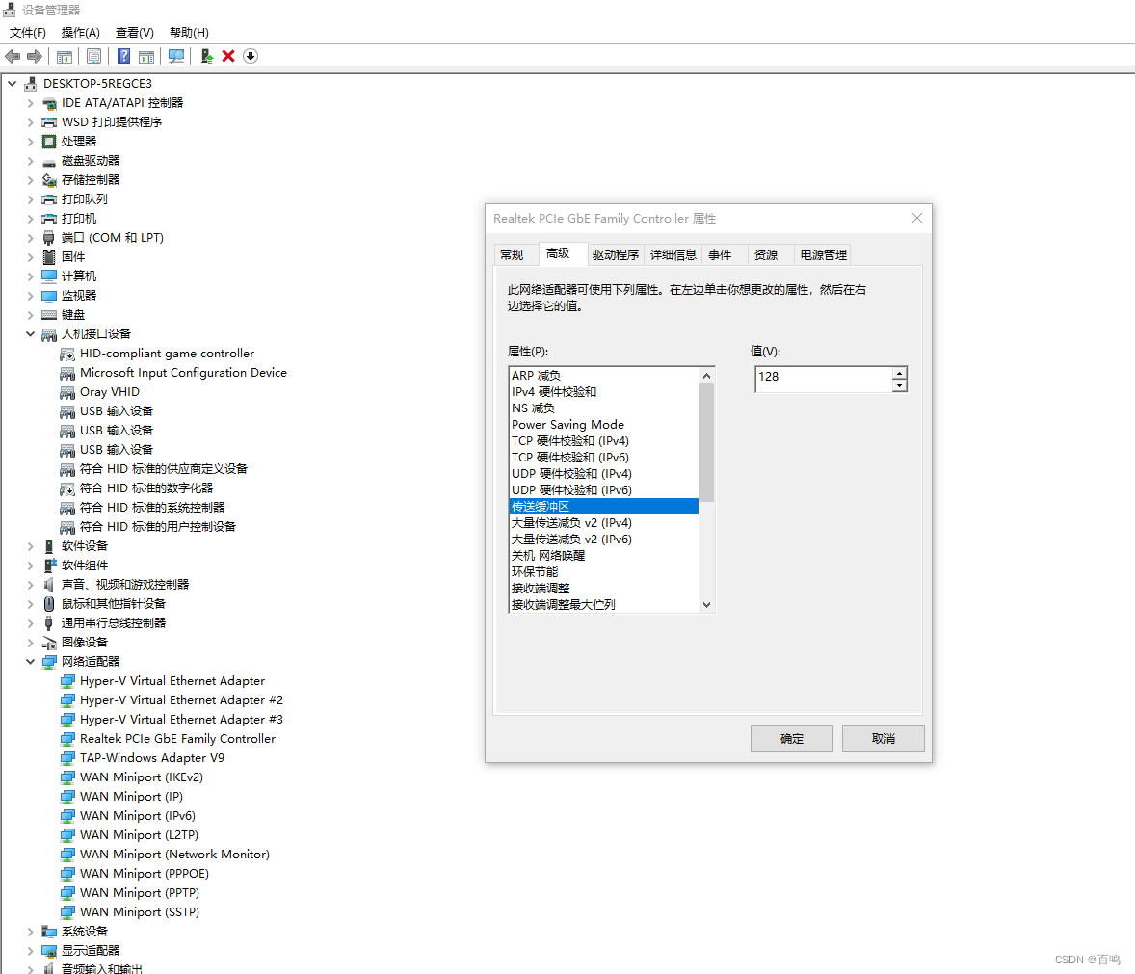Select the 固件 firmware category icon
1135x974 pixels.
click(48, 257)
